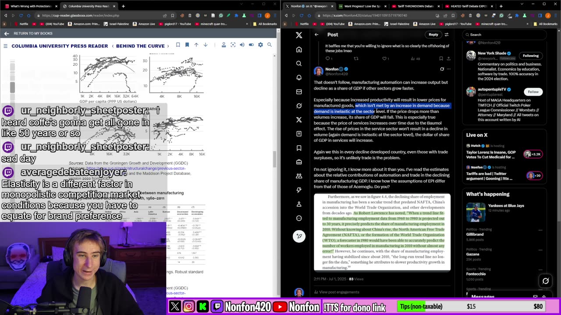This screenshot has width=561, height=315.
Task: Open the three-dot menu on Nonfon's post
Action: tap(448, 69)
